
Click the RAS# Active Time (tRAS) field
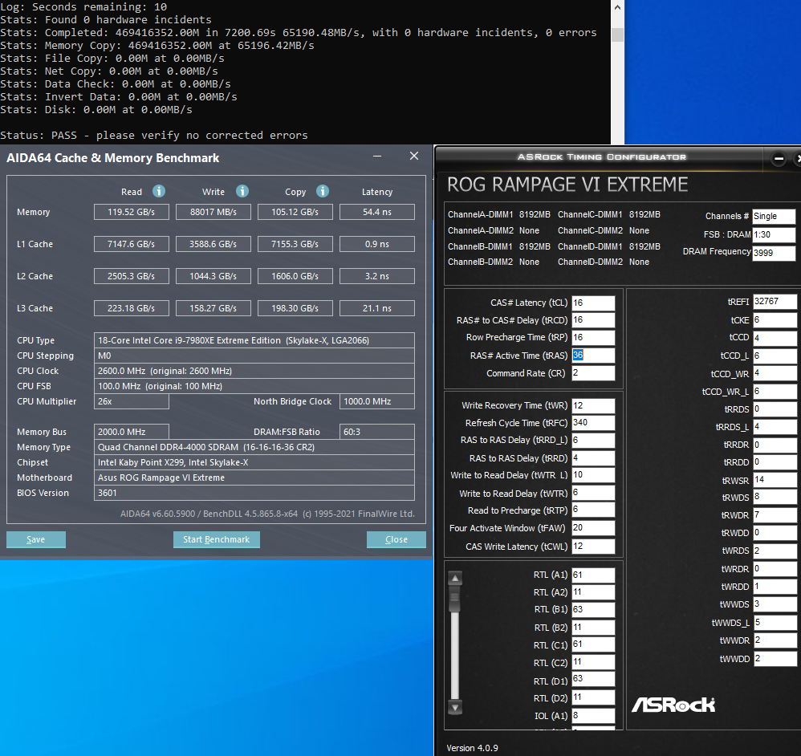pyautogui.click(x=593, y=356)
